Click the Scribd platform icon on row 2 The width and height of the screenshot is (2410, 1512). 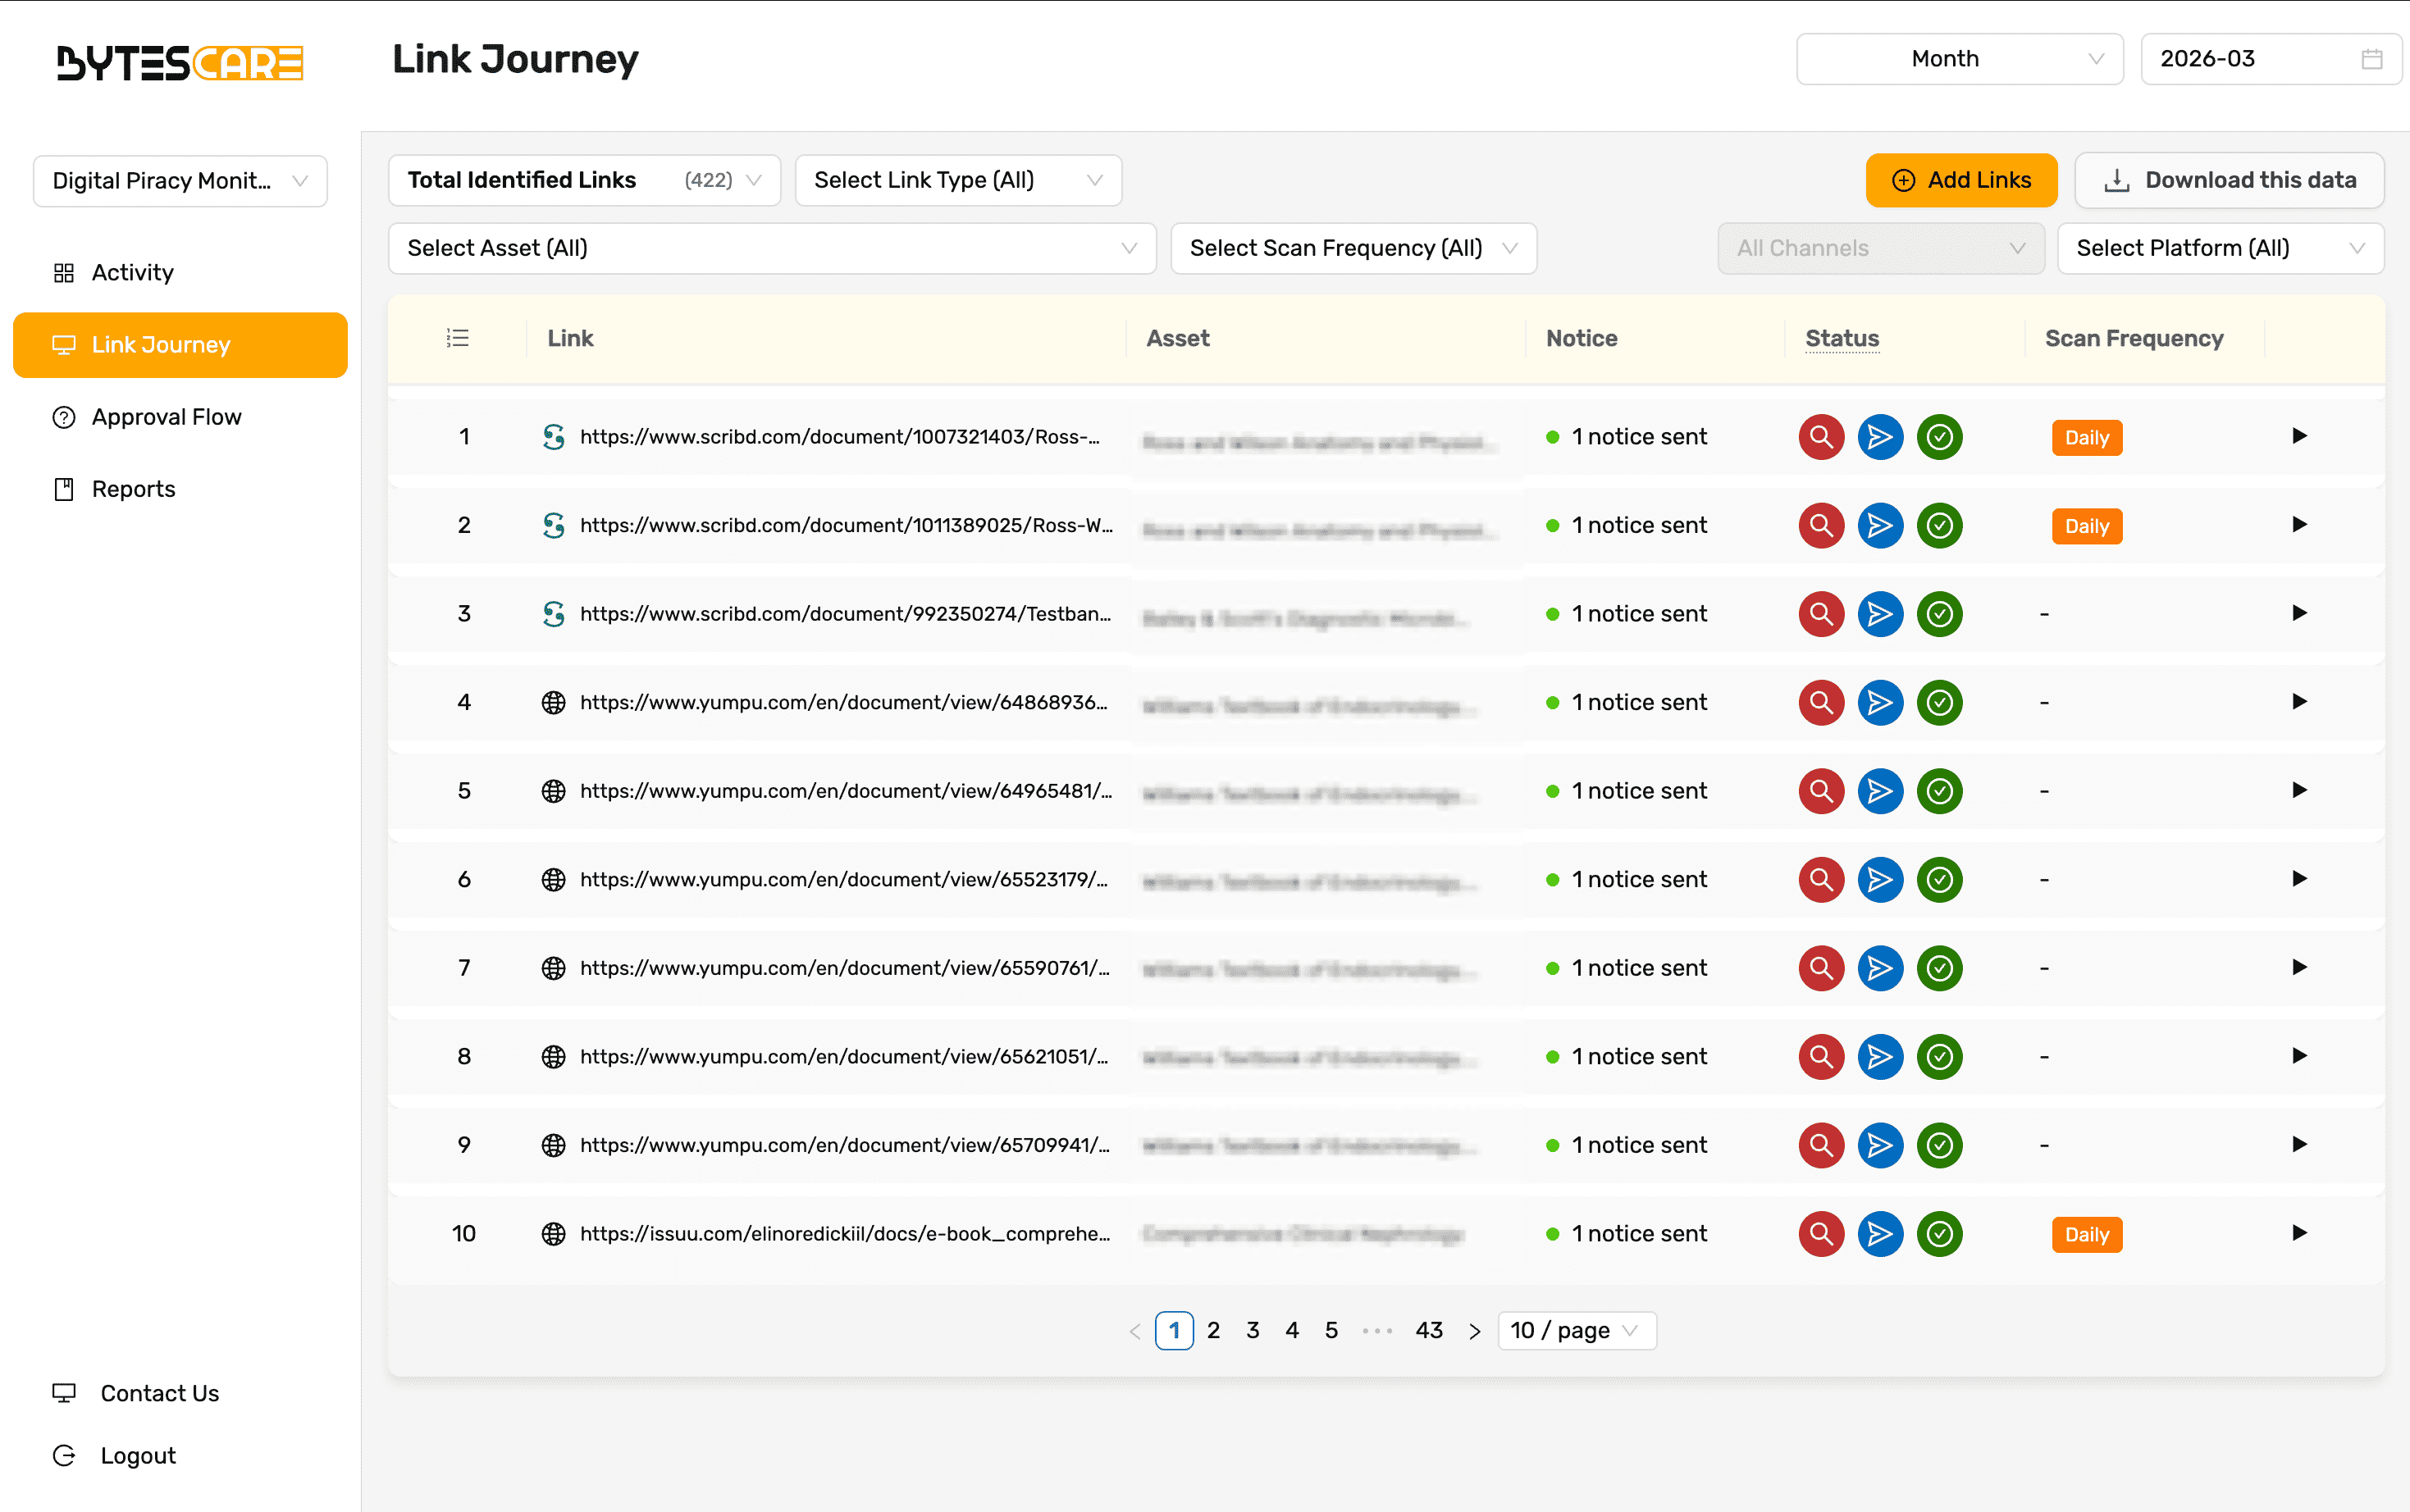(555, 525)
